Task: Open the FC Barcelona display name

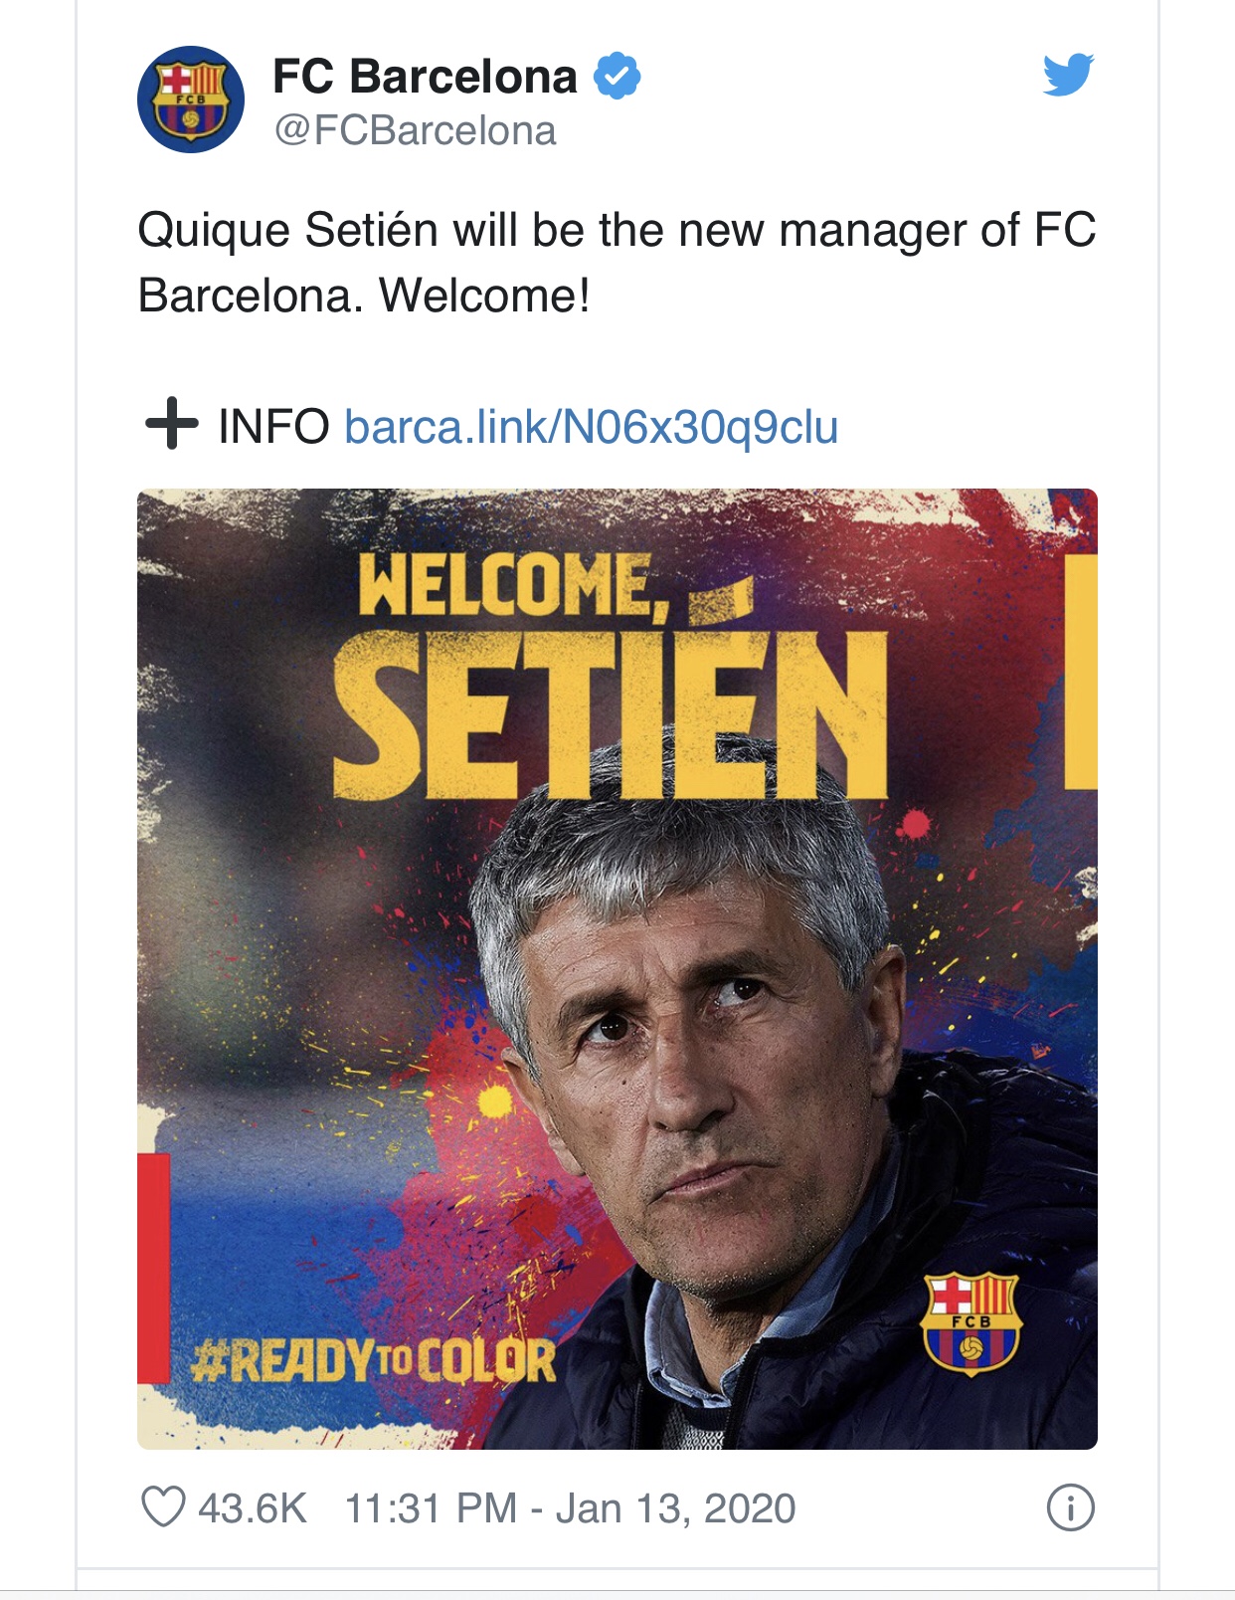Action: point(425,77)
